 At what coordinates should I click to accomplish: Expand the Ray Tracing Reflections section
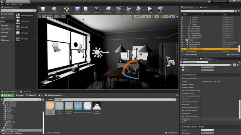(x=181, y=110)
